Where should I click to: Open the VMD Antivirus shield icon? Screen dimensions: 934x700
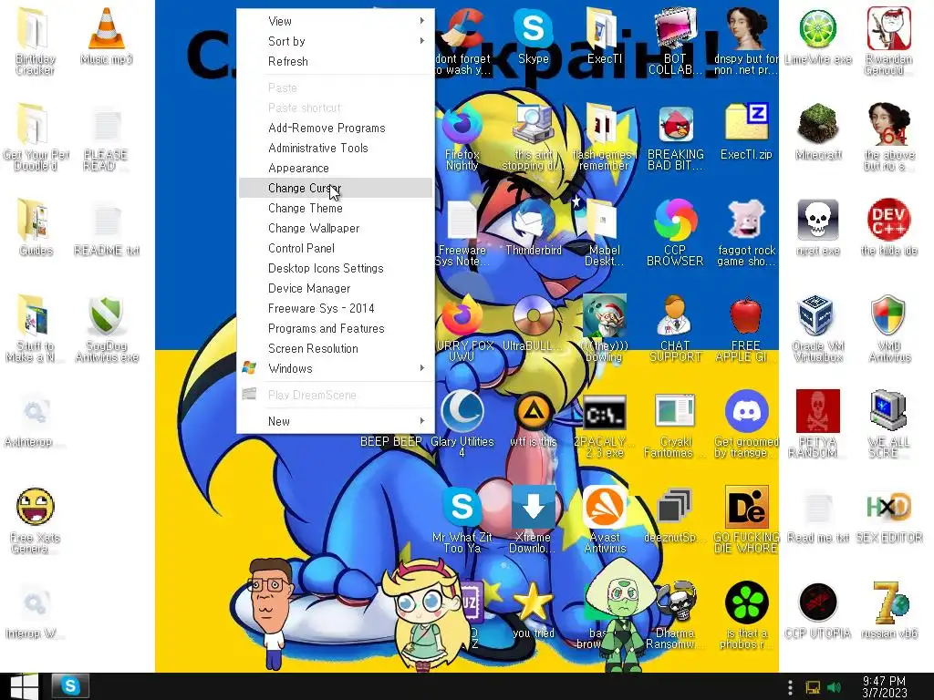(888, 315)
